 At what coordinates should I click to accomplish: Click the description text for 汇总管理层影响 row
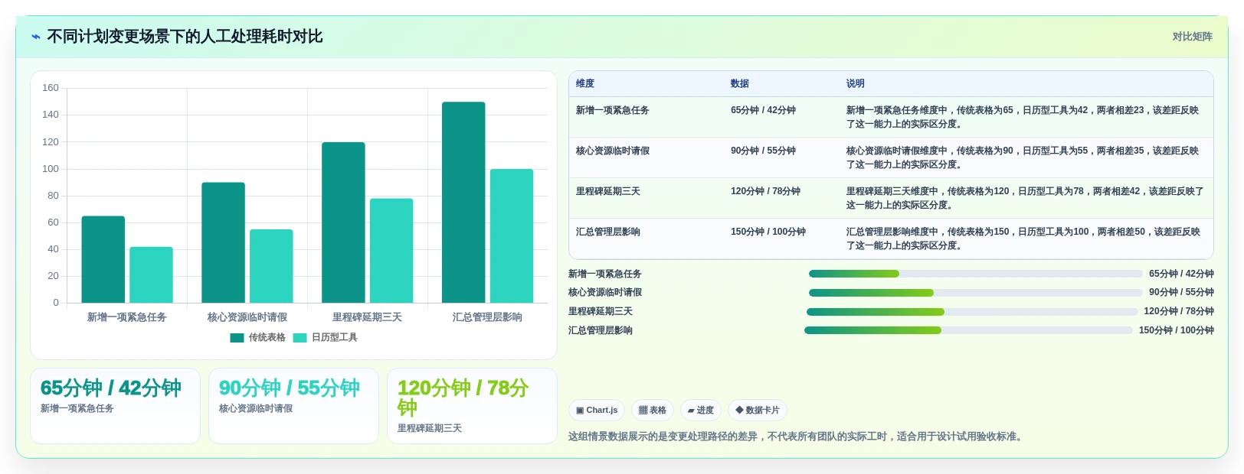tap(1023, 239)
